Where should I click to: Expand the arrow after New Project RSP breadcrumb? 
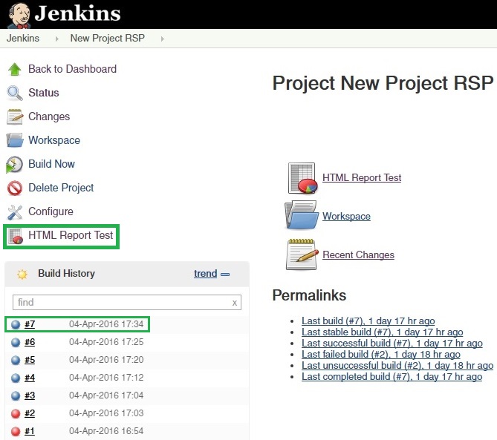click(x=162, y=39)
